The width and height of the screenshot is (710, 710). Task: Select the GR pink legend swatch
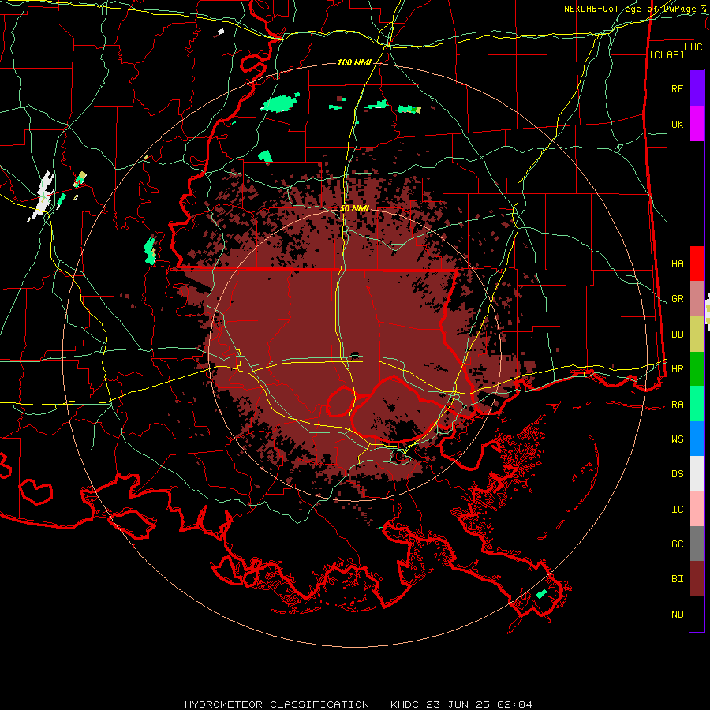coord(697,299)
